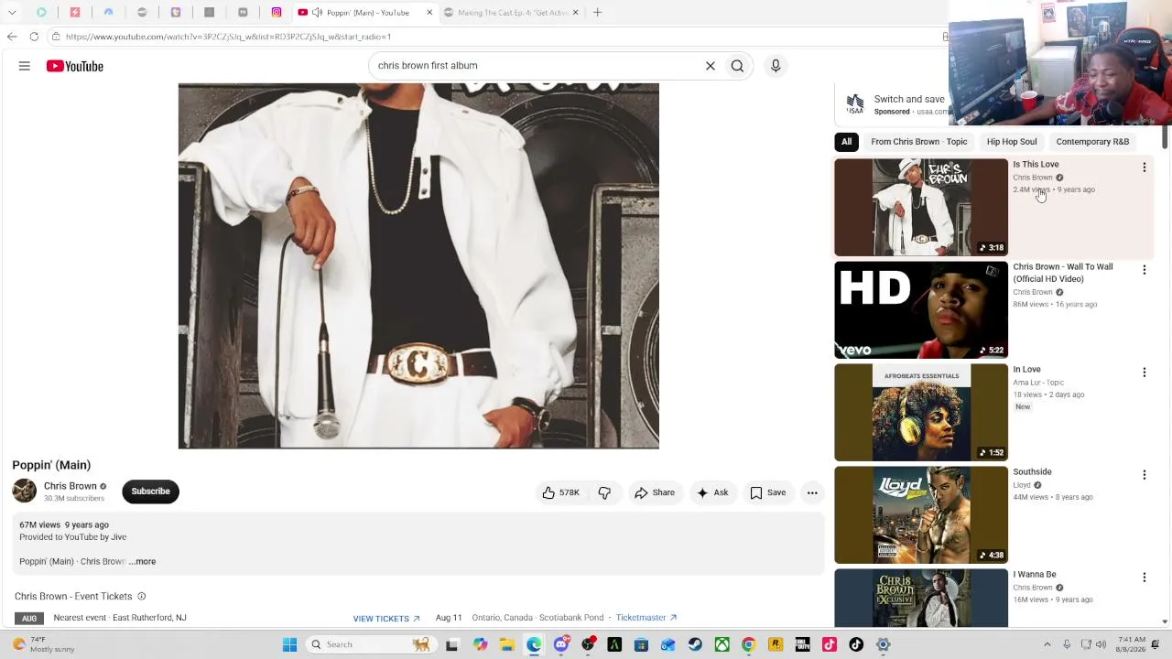
Task: Filter by From Chris Brown - Topic
Action: pos(919,142)
